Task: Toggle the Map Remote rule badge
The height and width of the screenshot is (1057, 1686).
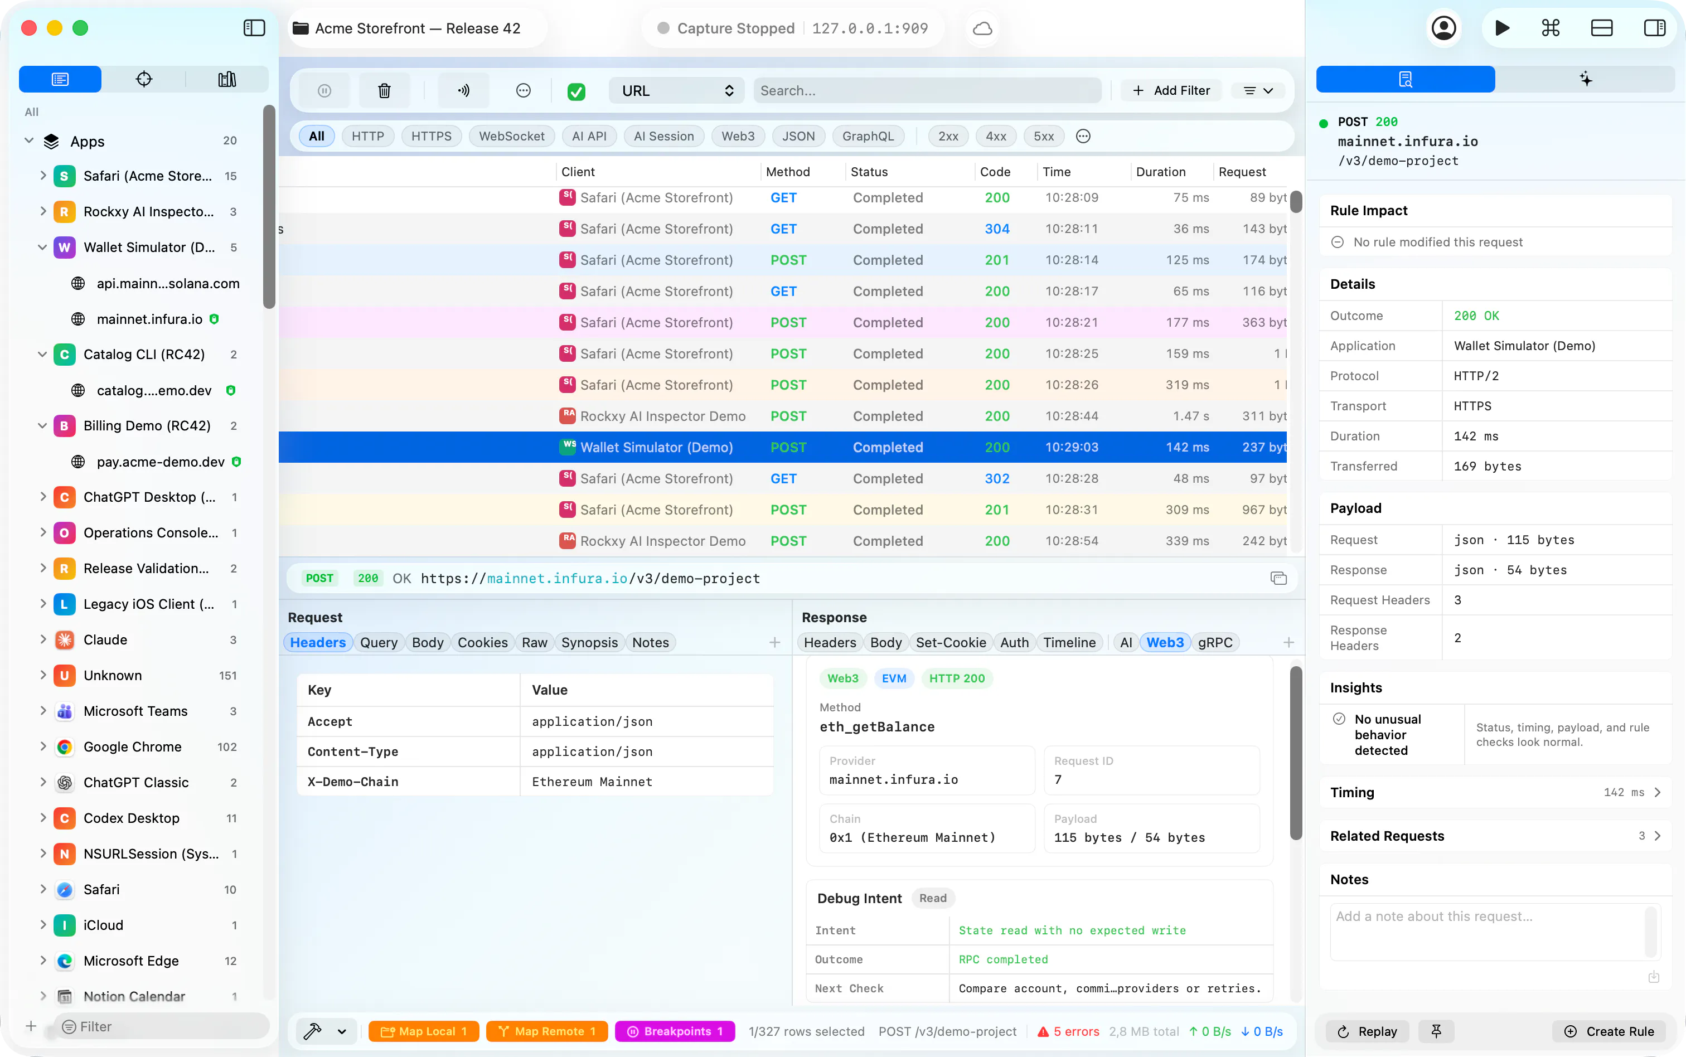Action: 546,1031
